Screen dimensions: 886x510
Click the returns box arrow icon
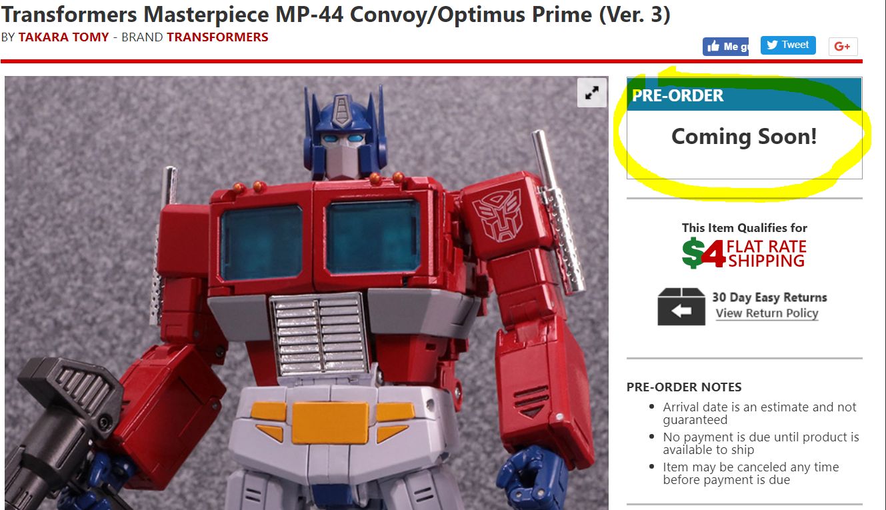coord(681,307)
